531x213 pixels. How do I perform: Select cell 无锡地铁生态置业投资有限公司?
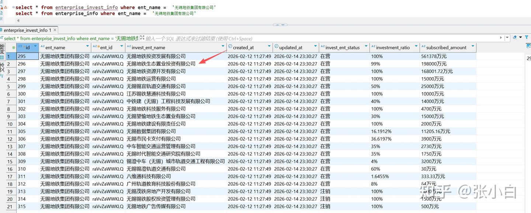(176, 64)
